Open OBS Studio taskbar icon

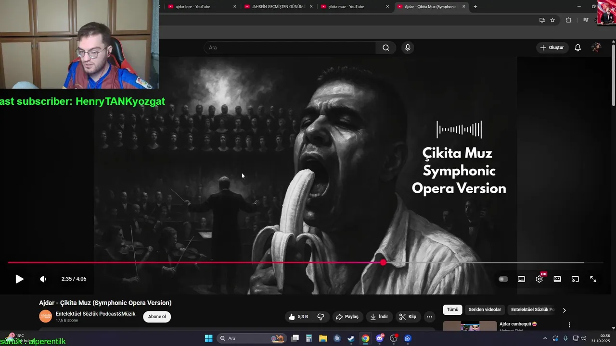pos(394,338)
